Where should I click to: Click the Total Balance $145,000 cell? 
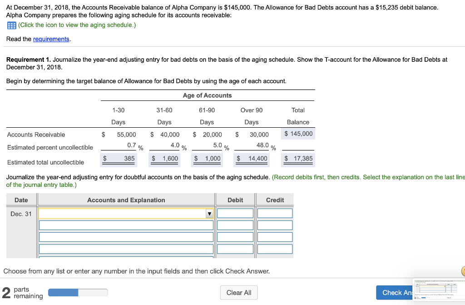coord(298,134)
